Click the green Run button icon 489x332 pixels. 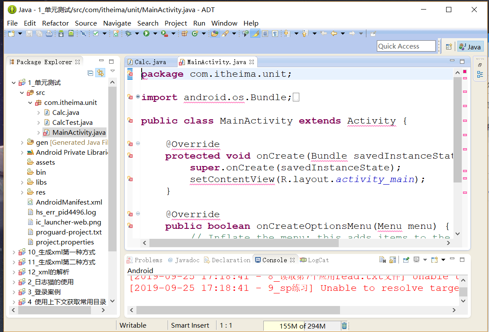pyautogui.click(x=146, y=33)
